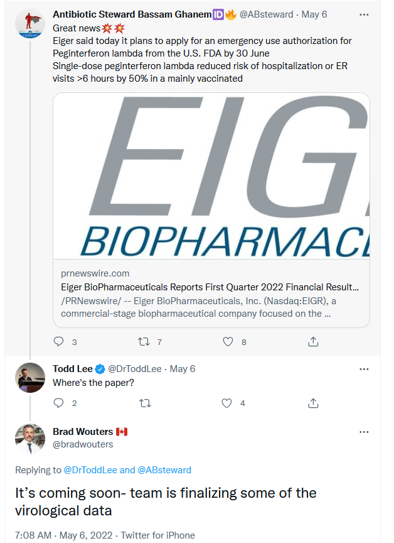Retweet Bassam Ghanem's Eiger tweet

tap(144, 342)
